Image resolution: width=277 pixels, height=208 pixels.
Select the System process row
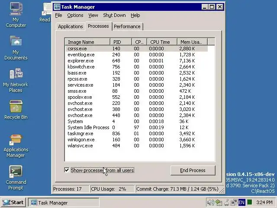pos(137,121)
